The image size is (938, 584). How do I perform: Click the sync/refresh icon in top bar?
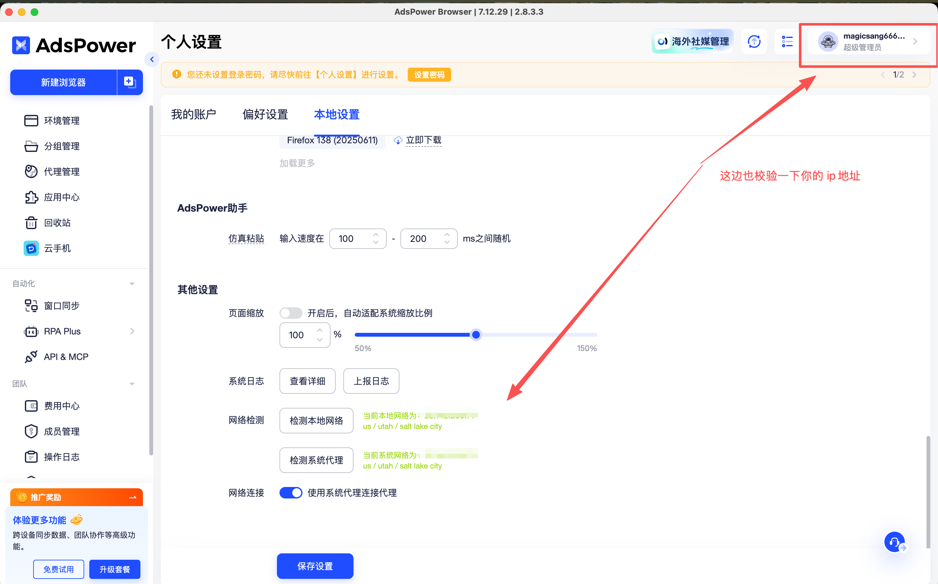(754, 41)
